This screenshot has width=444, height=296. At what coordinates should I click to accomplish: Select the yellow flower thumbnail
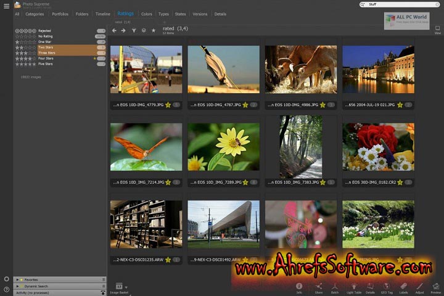point(223,147)
